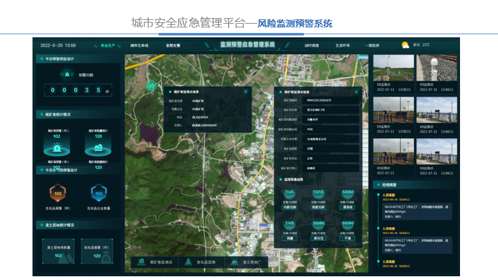The height and width of the screenshot is (280, 498).
Task: Toggle the 渣土受纳厂 map layer
Action: (240, 263)
